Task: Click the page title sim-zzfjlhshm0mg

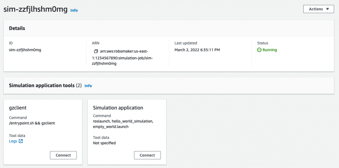Action: [35, 10]
